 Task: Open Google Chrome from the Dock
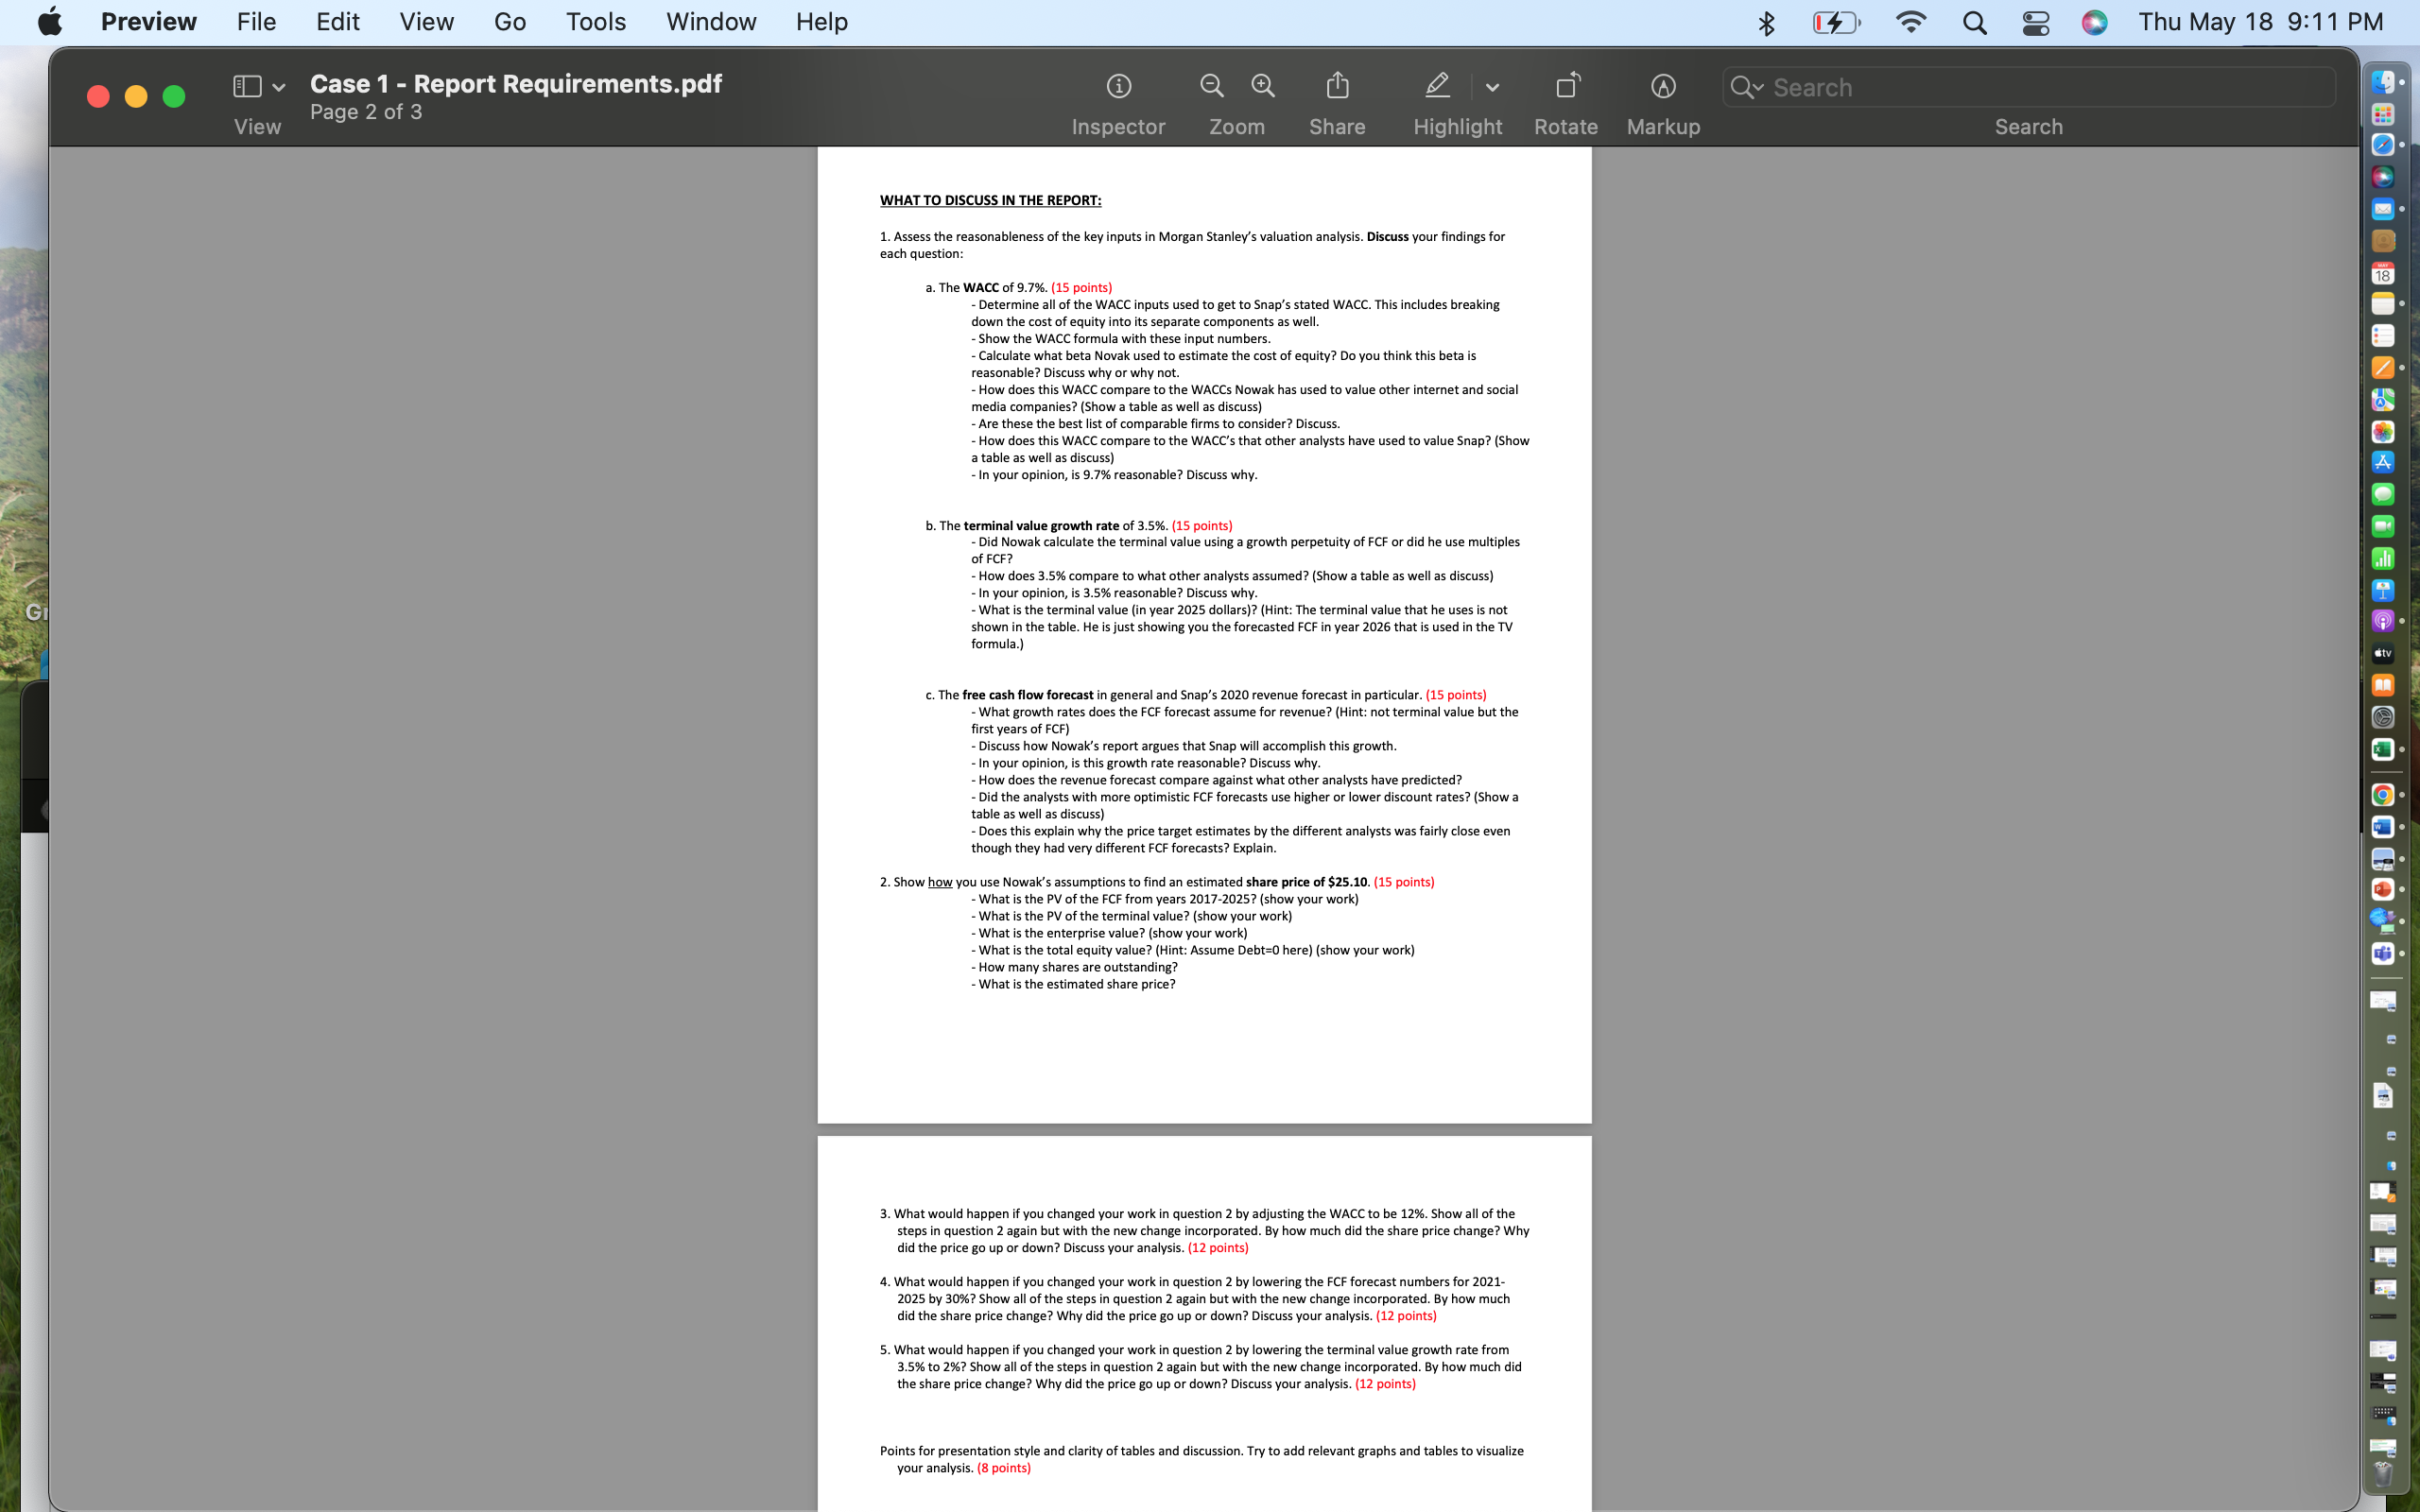tap(2382, 795)
